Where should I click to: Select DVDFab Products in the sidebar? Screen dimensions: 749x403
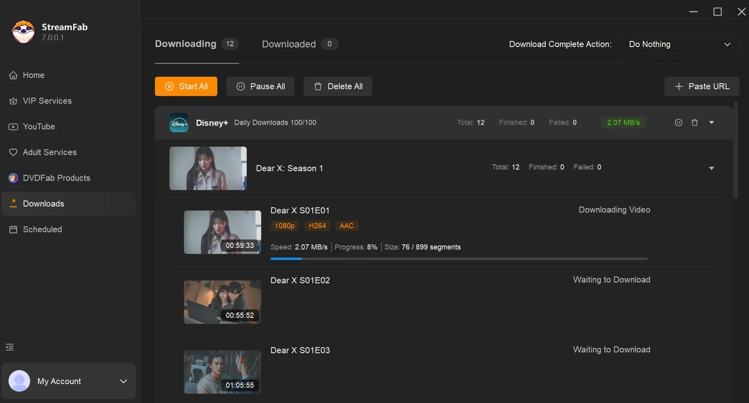click(56, 178)
